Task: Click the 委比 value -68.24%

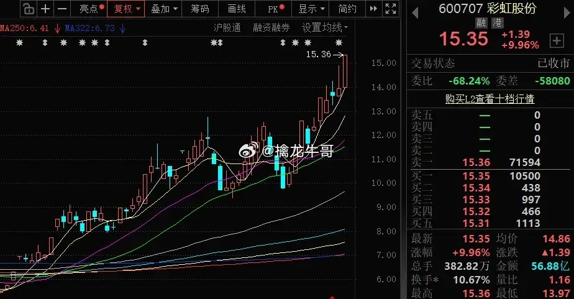Action: 469,81
